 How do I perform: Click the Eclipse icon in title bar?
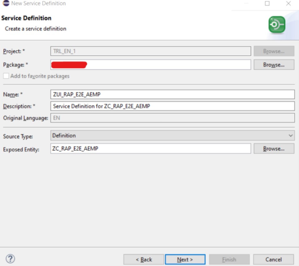[6, 3]
